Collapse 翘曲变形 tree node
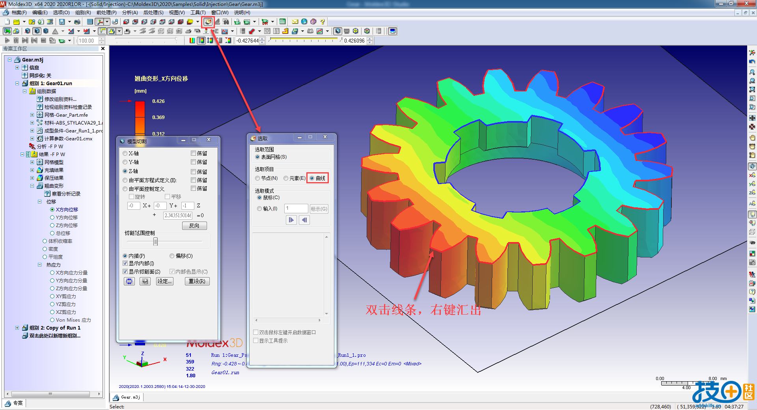 click(x=32, y=186)
